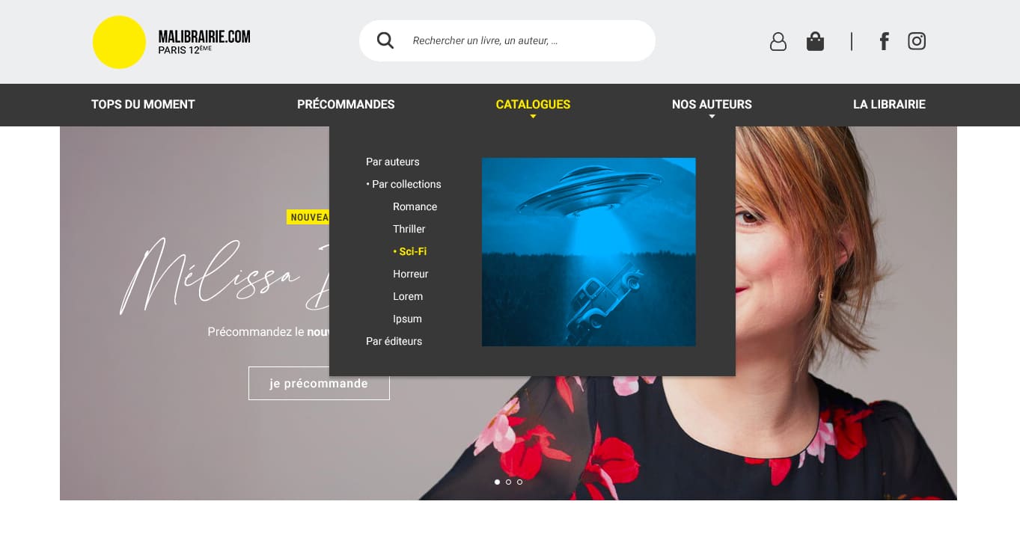The width and height of the screenshot is (1020, 540).
Task: Choose the Thriller collection link
Action: (x=409, y=229)
